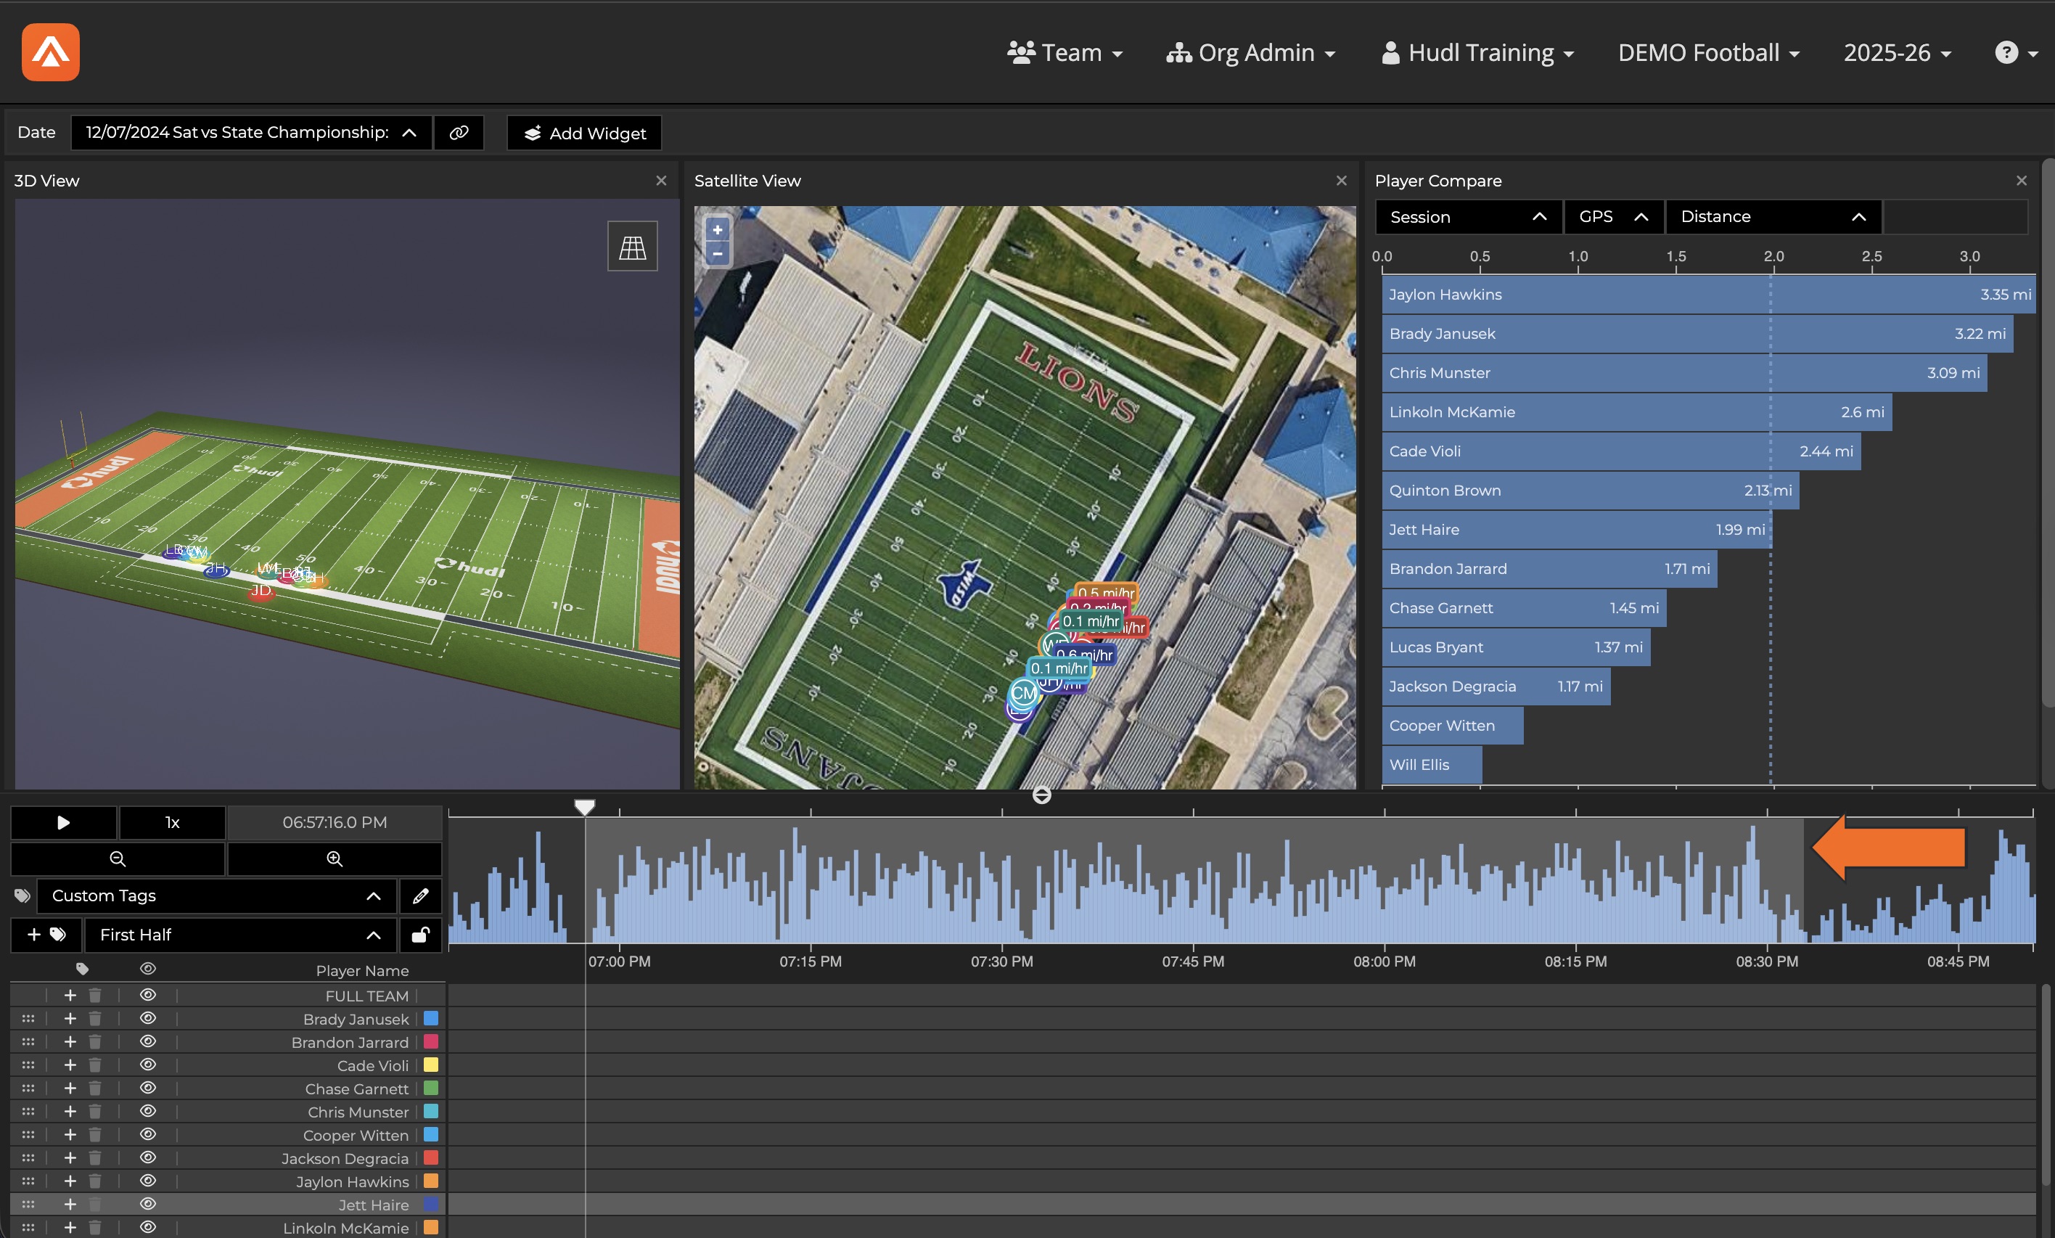2055x1238 pixels.
Task: Click the Hudl orange logo icon
Action: click(x=51, y=52)
